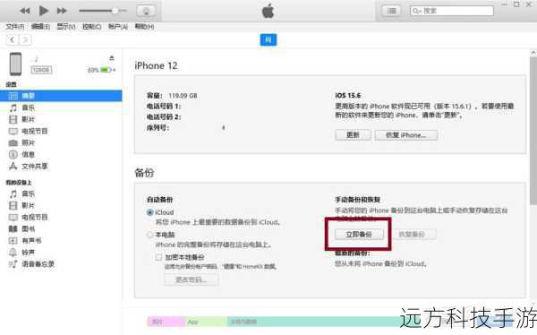This screenshot has height=335, width=537.
Task: Enable the 加密本地备份 checkbox
Action: coord(158,257)
